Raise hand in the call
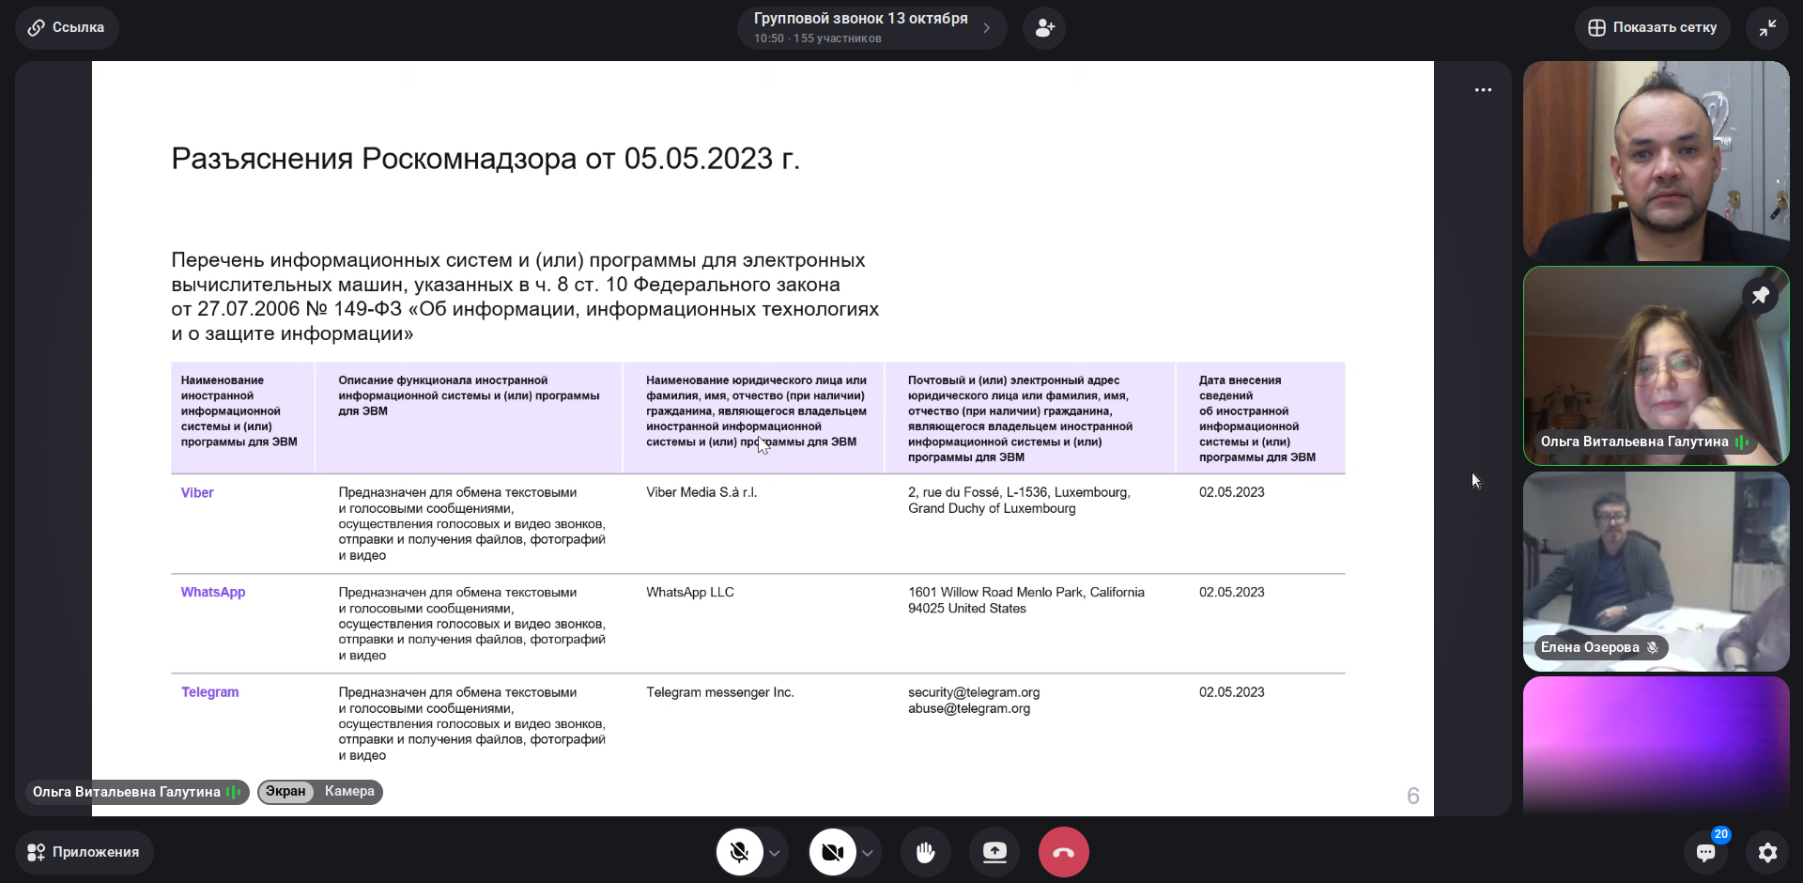The height and width of the screenshot is (883, 1803). [x=926, y=852]
